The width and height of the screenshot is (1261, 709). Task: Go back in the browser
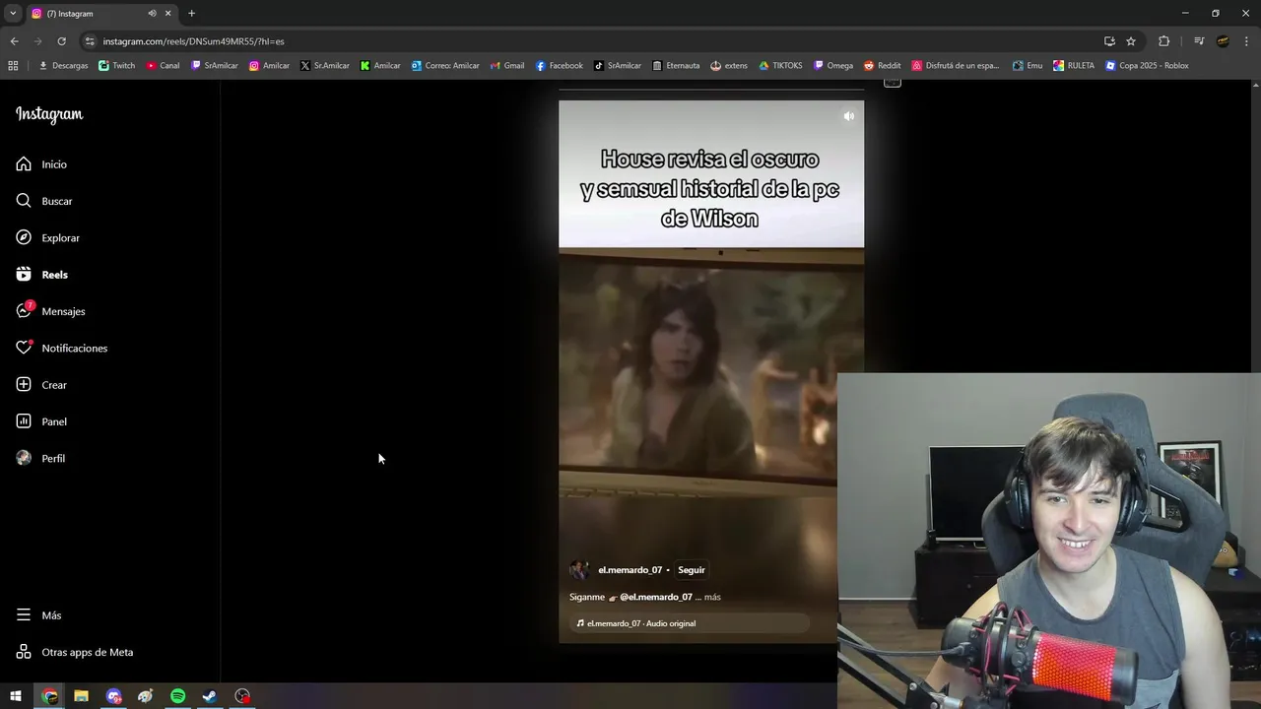14,41
